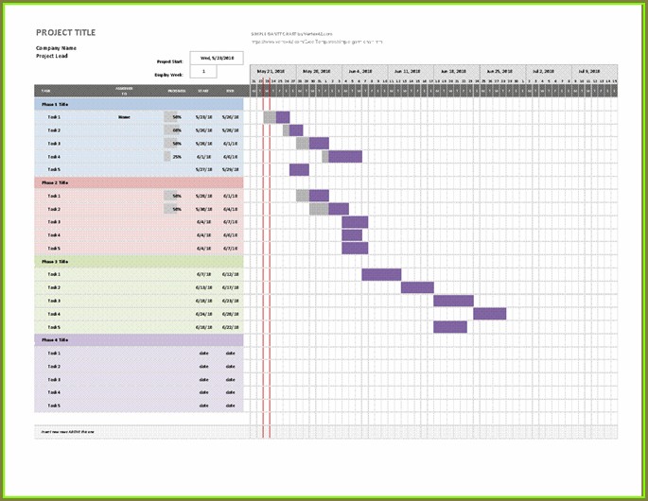
Task: Select Phase 1 Task 1 start date 5/23/18
Action: [x=203, y=117]
